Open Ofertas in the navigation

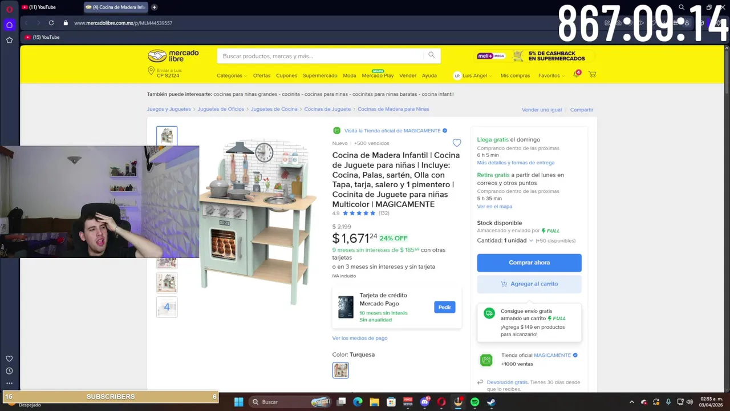click(262, 75)
